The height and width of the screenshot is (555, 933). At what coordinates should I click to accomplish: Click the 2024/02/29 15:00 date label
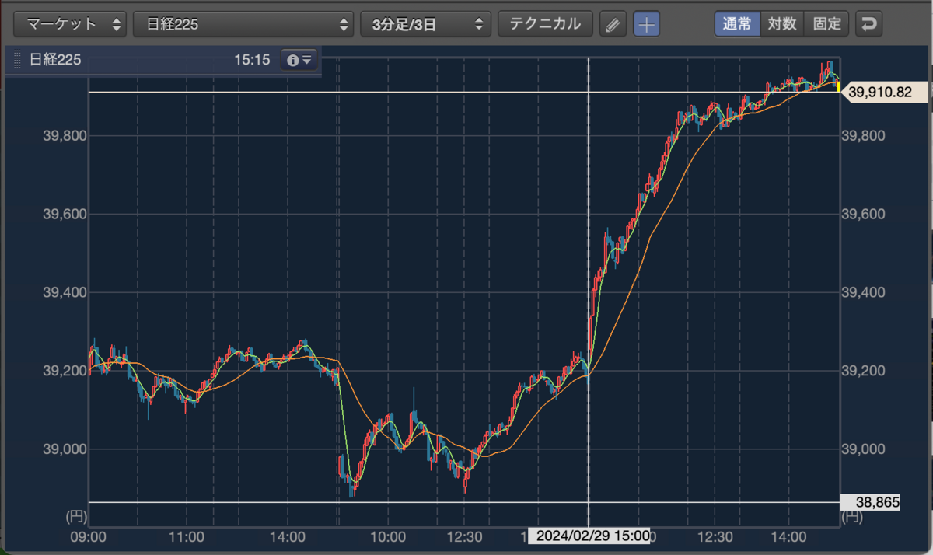click(589, 536)
